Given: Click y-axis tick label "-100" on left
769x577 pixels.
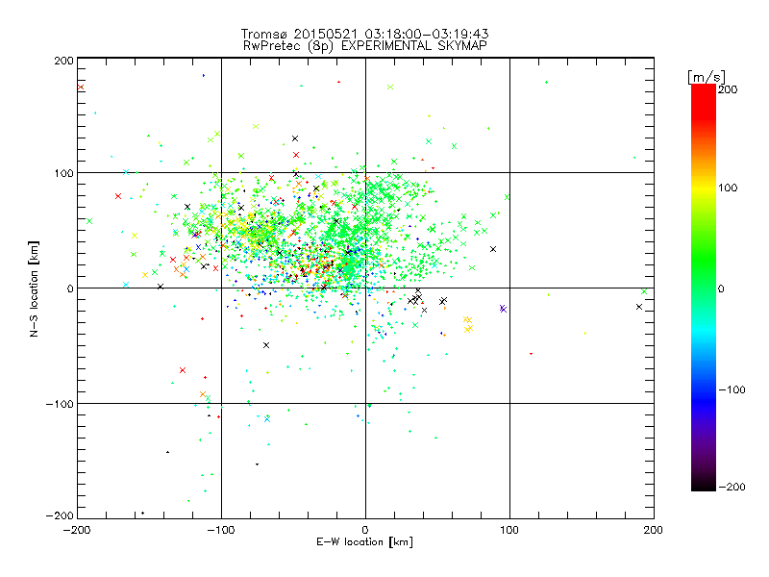Looking at the screenshot, I should tap(60, 404).
